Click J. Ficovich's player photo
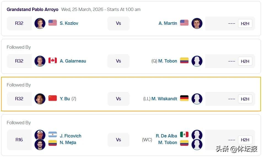262x157 pixels. tap(40, 135)
